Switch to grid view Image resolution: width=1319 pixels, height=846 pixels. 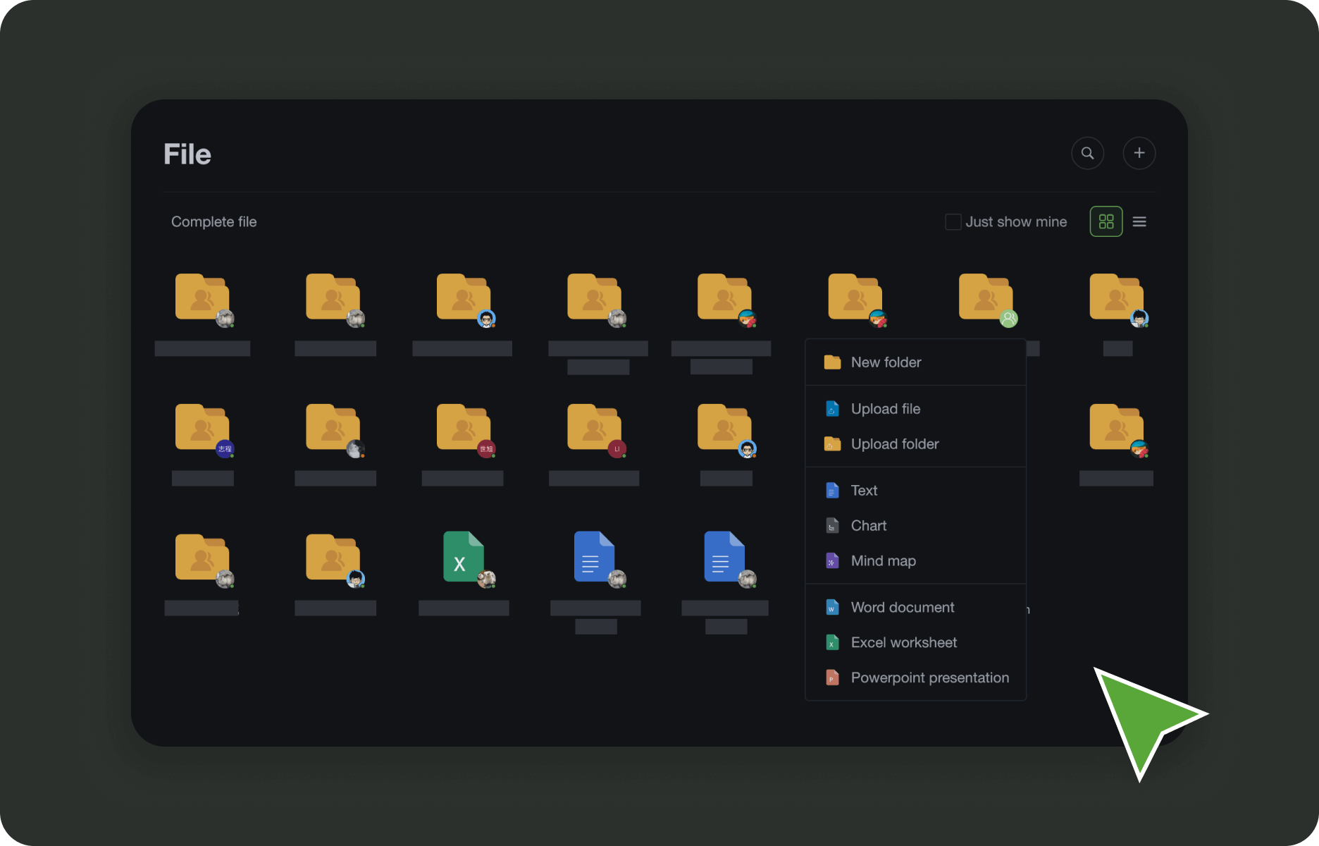click(1106, 221)
